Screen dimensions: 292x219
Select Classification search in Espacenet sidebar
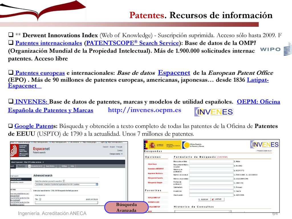coord(21,182)
